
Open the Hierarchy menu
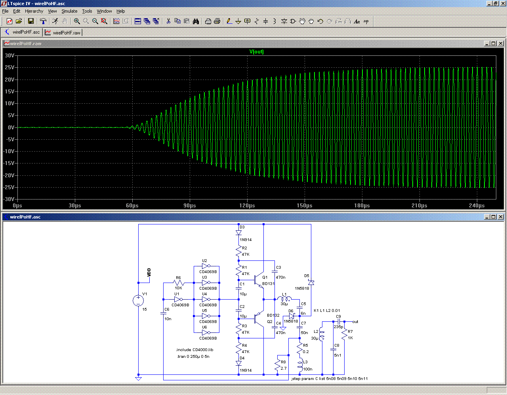point(34,11)
